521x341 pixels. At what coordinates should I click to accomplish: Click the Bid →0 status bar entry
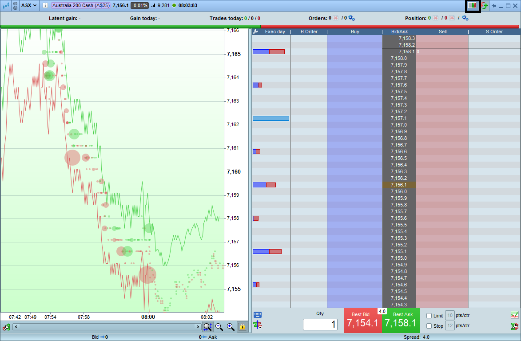pyautogui.click(x=99, y=337)
